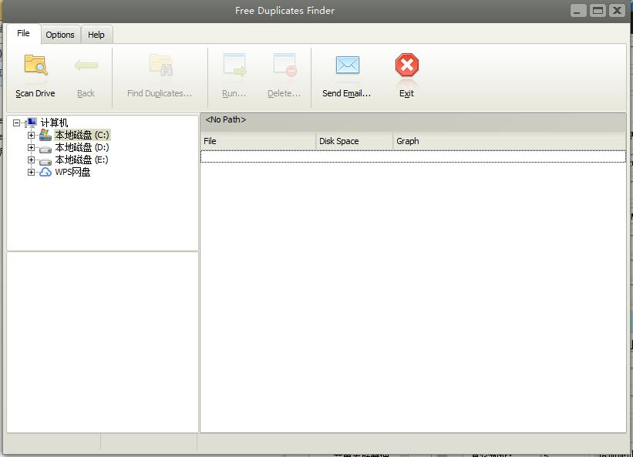This screenshot has height=457, width=633.
Task: Click the Scan Drive toolbar icon
Action: (34, 68)
